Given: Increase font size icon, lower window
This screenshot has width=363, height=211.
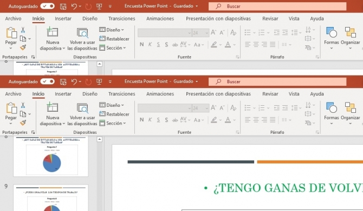Looking at the screenshot, I should pyautogui.click(x=213, y=107).
